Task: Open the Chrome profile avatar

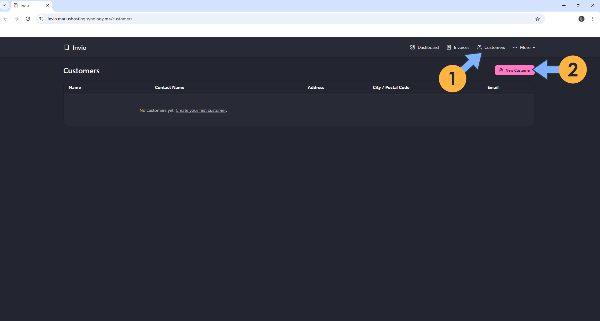Action: point(582,19)
